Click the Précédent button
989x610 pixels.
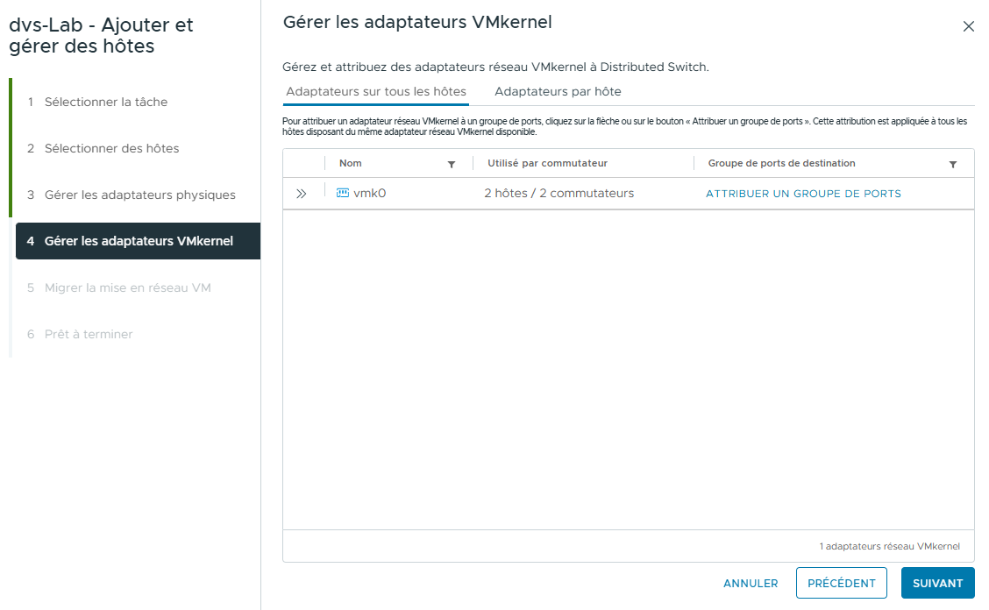click(x=841, y=583)
